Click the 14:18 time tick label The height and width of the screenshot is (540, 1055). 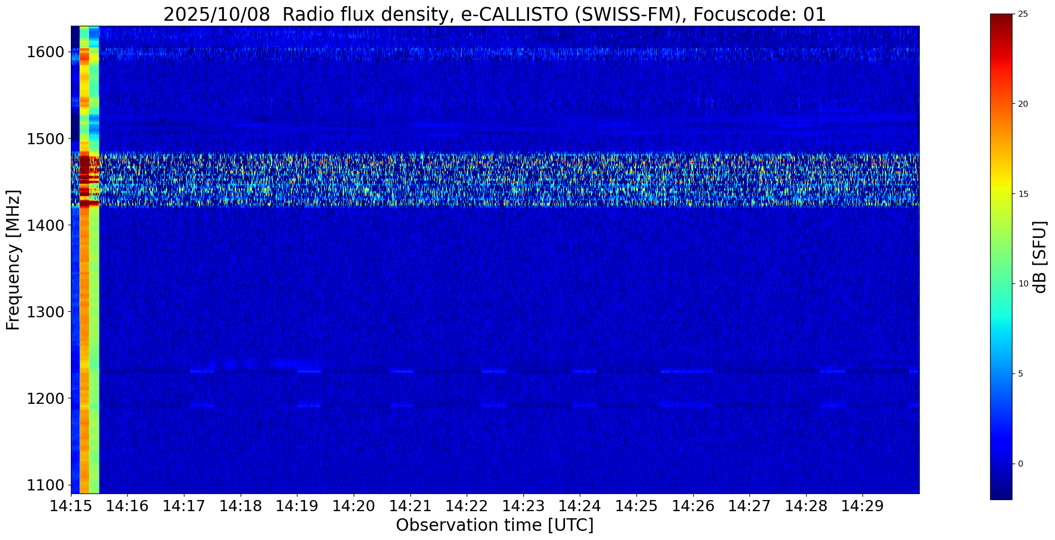[241, 506]
